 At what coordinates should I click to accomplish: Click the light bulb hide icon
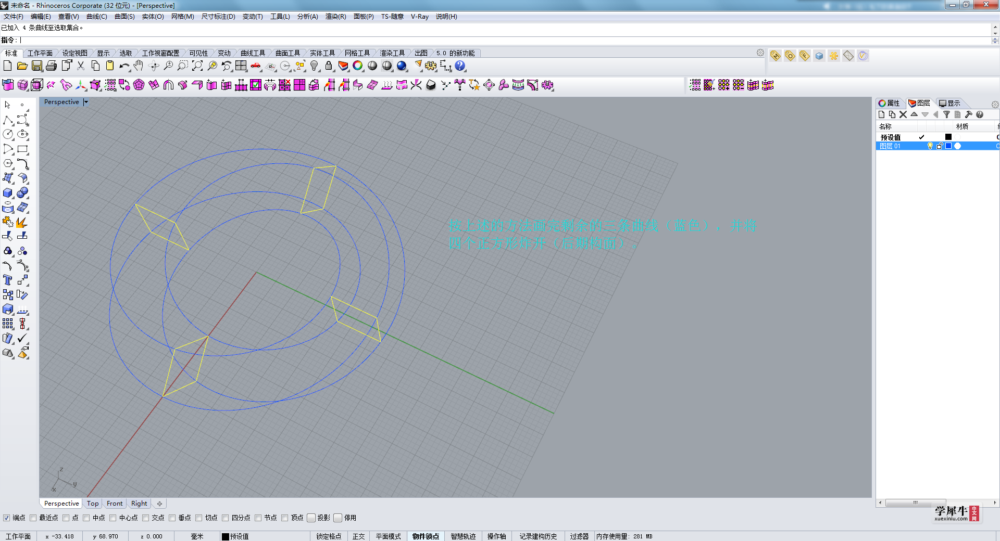314,66
